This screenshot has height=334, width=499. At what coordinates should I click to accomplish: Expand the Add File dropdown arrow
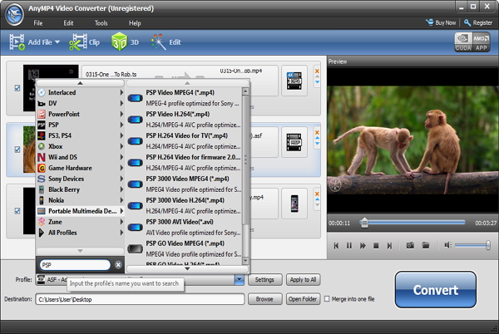tap(57, 42)
